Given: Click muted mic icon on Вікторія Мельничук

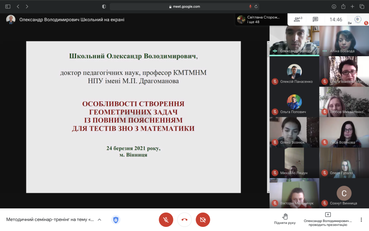Looking at the screenshot, I should point(275,203).
